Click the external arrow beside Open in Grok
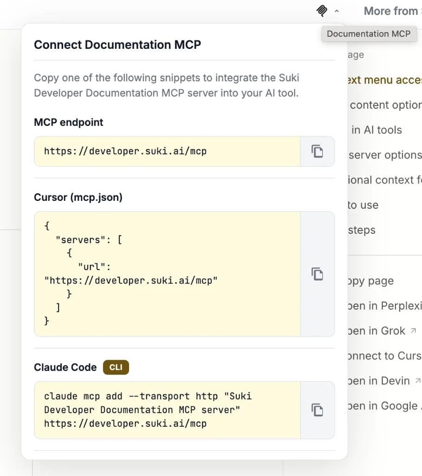This screenshot has width=422, height=476. click(413, 331)
